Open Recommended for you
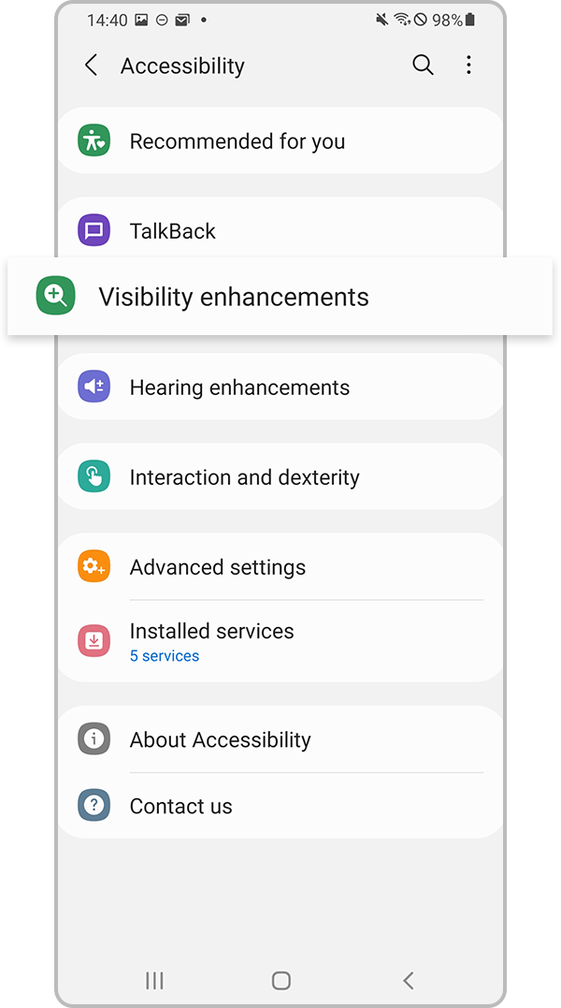Viewport: 561px width, 1008px height. tap(237, 141)
